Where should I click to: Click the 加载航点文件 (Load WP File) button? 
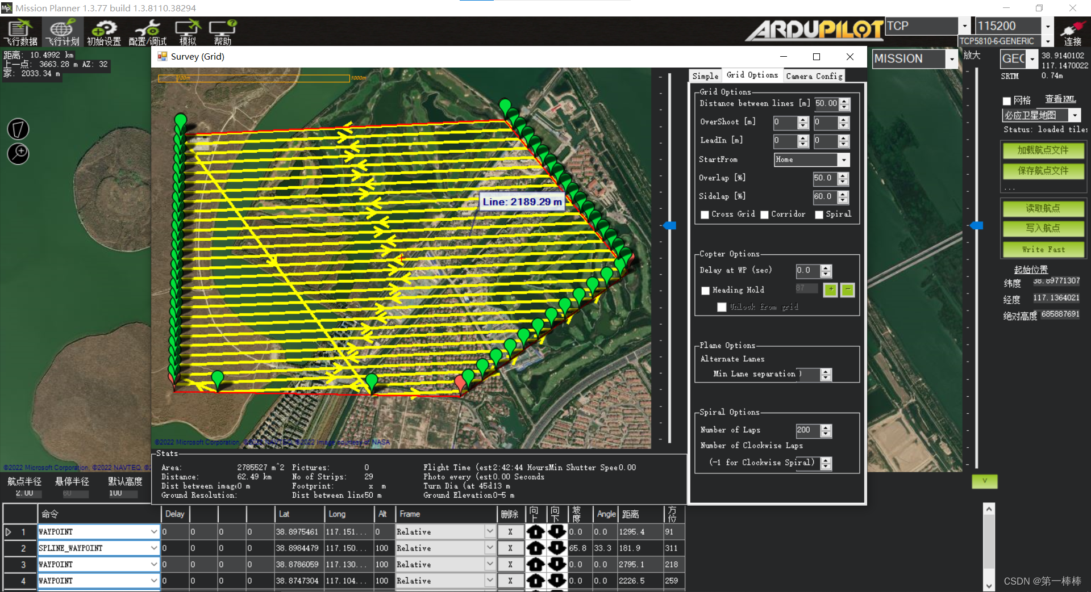point(1043,150)
